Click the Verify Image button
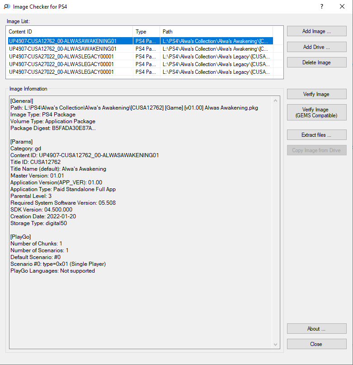The image size is (353, 365). (316, 94)
